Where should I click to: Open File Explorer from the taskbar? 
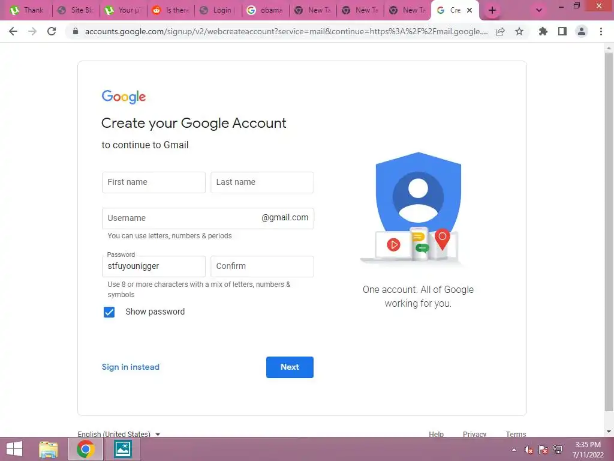click(49, 449)
